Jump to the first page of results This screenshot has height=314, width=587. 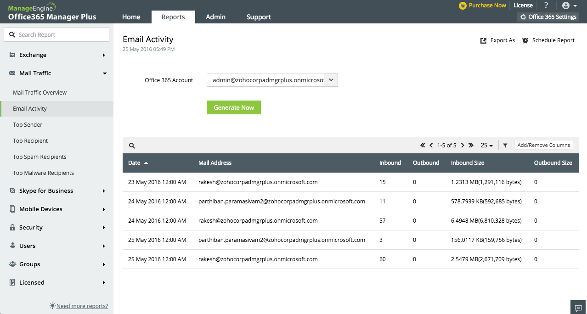point(423,146)
